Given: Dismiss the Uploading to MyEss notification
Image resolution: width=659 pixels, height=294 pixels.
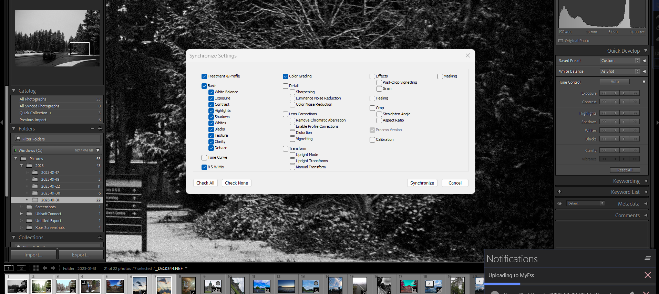Looking at the screenshot, I should click(x=648, y=275).
